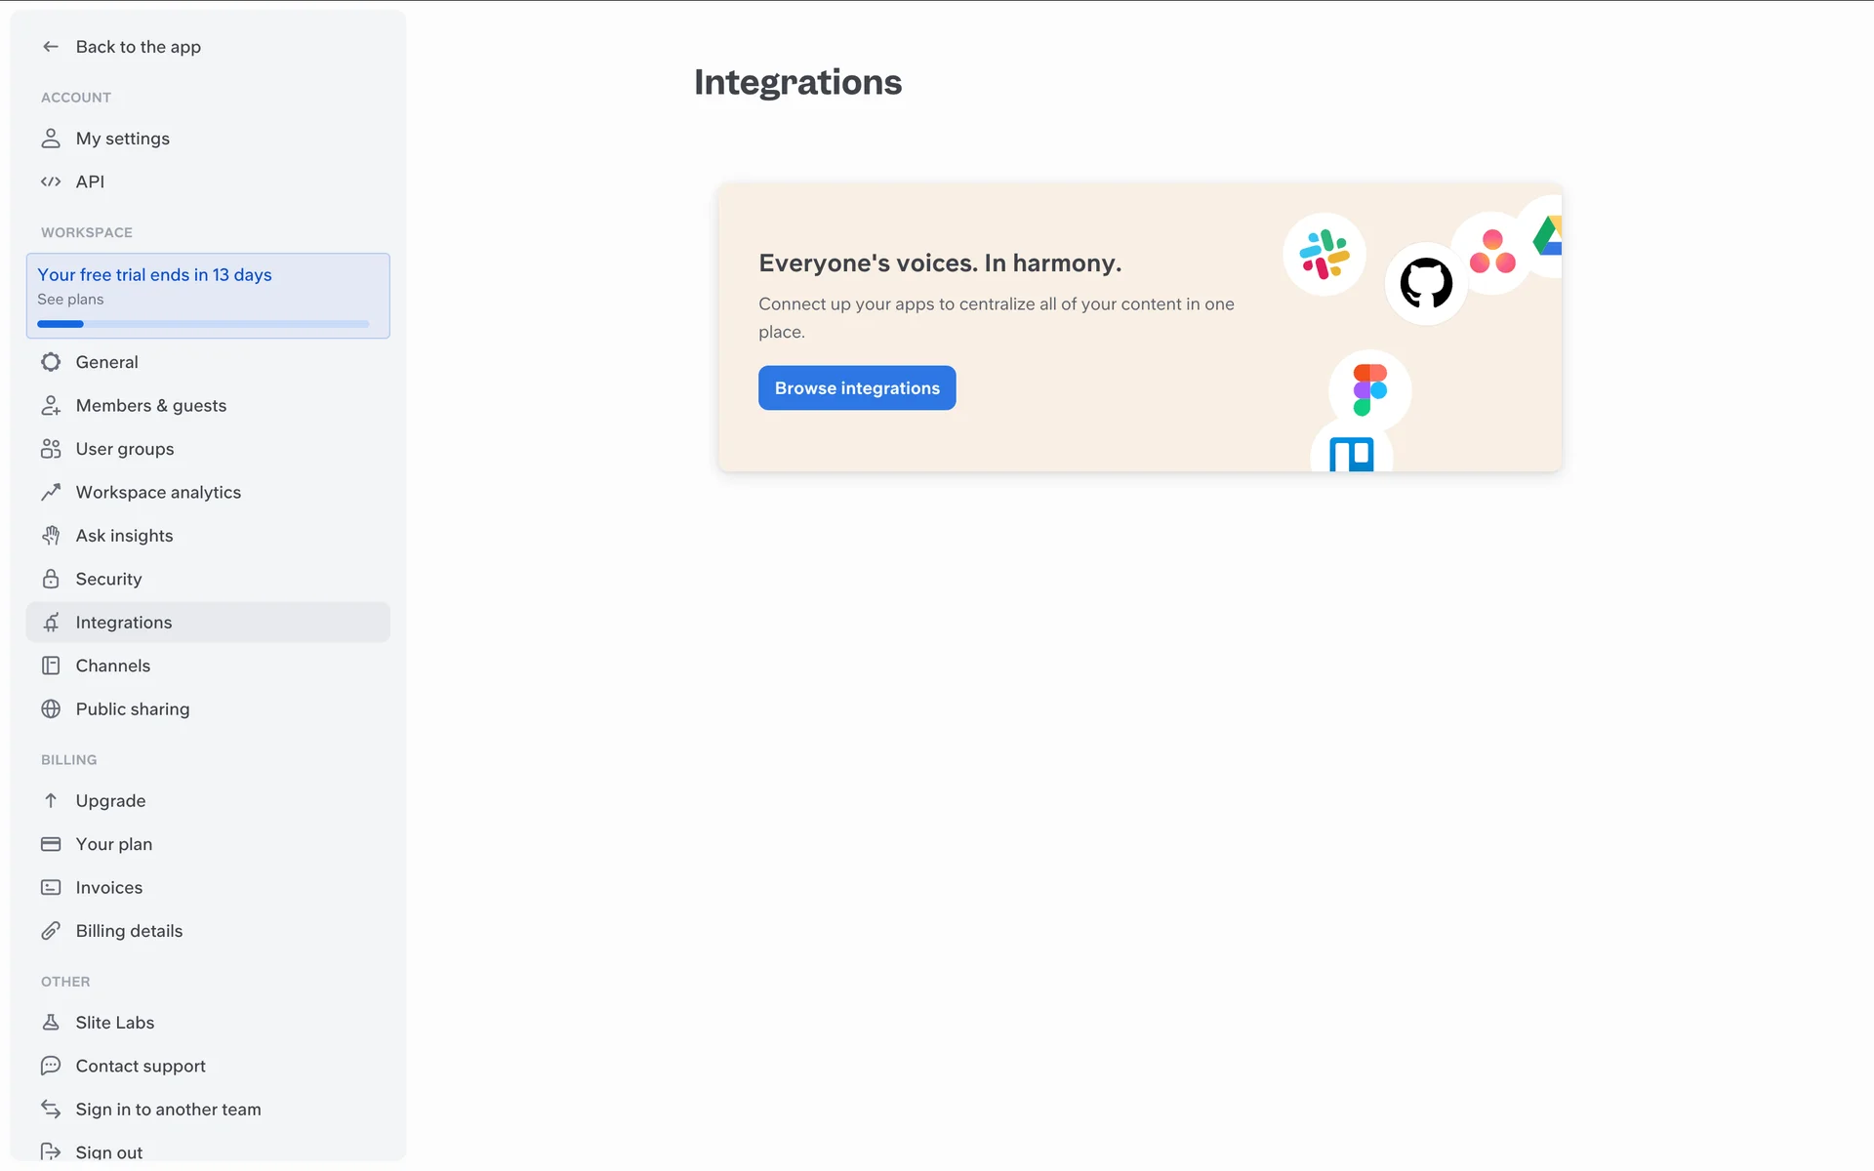Open the Channels settings page

coord(113,666)
